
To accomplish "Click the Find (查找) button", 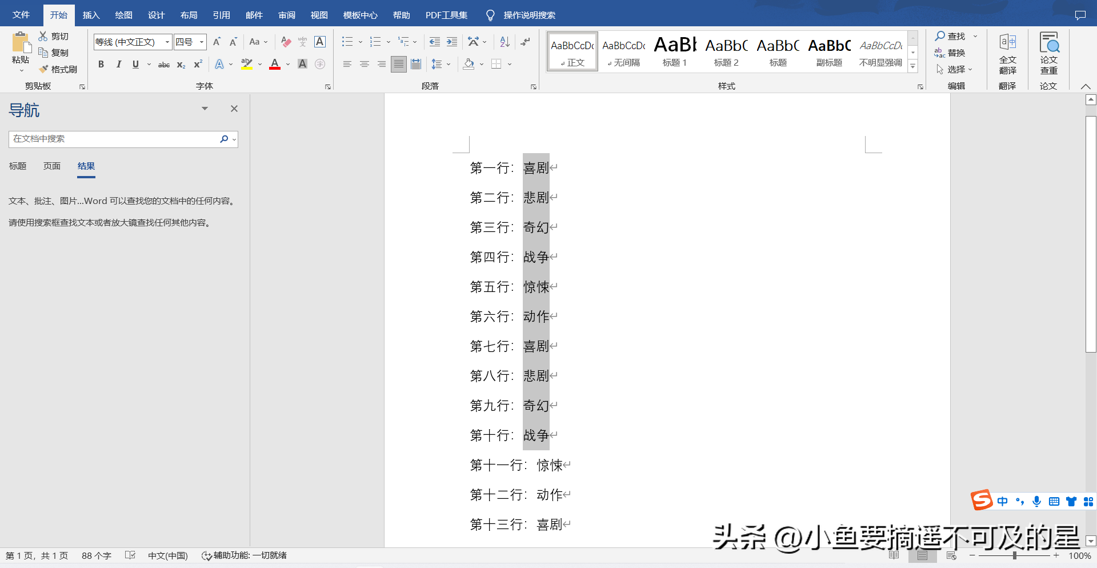I will coord(951,36).
